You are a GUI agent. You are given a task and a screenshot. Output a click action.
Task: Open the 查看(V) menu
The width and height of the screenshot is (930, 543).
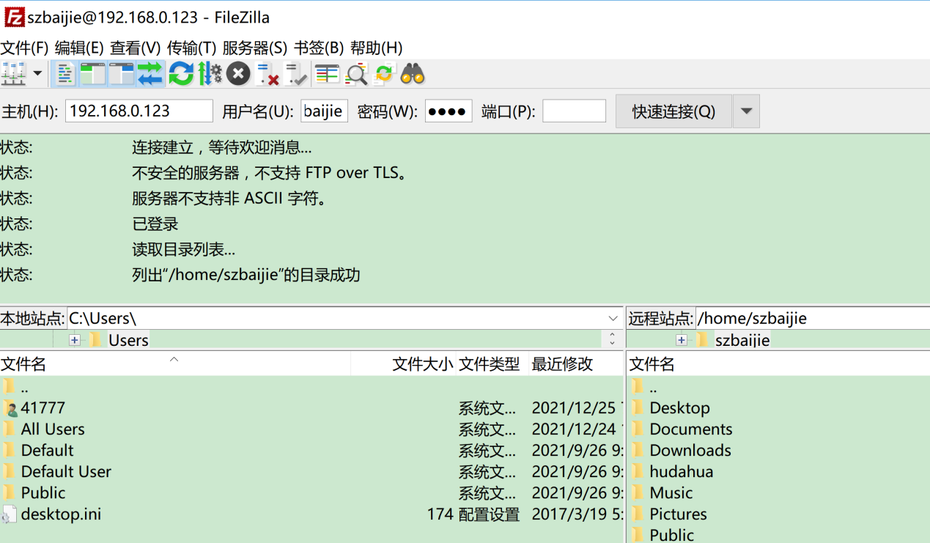click(135, 48)
